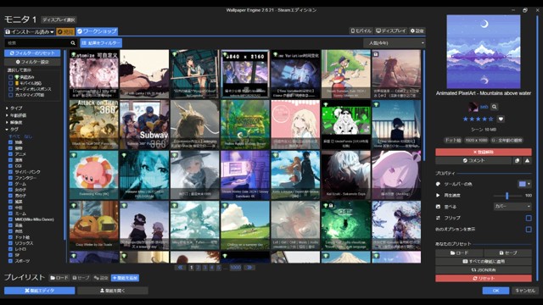Click the author seb avatar icon
This screenshot has height=305, width=543.
pyautogui.click(x=473, y=107)
